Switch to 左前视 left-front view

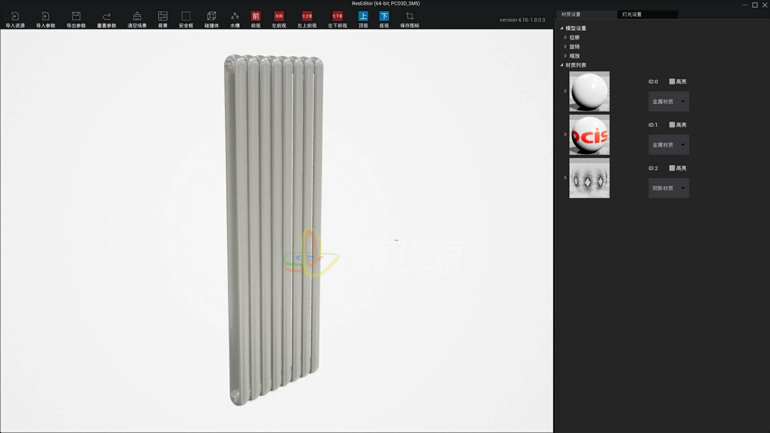point(279,19)
